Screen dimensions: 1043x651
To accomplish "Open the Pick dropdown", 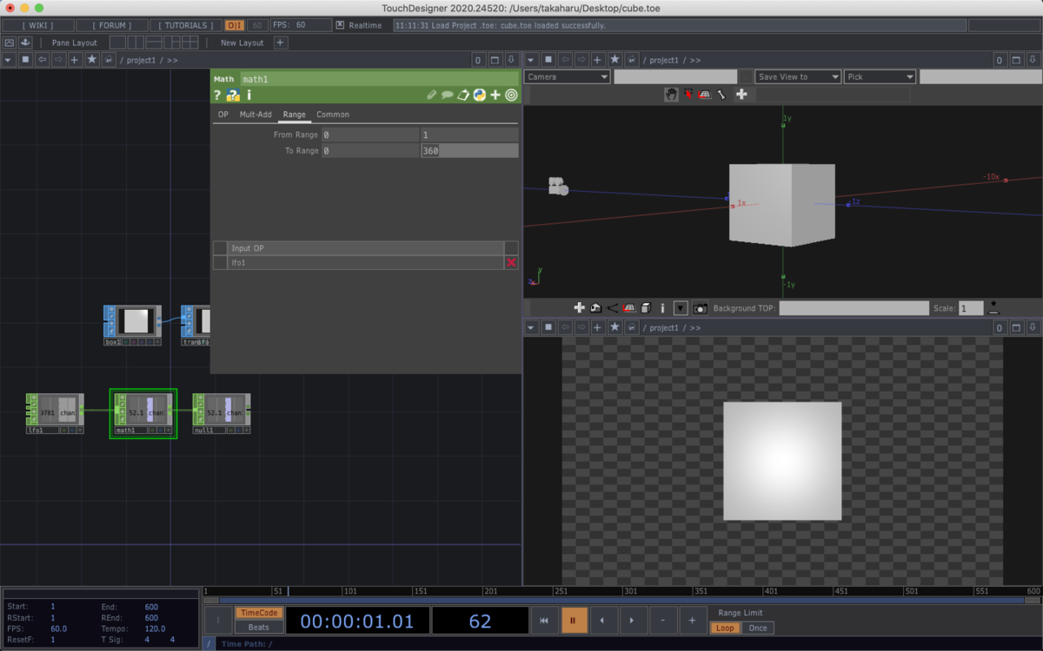I will (x=880, y=76).
